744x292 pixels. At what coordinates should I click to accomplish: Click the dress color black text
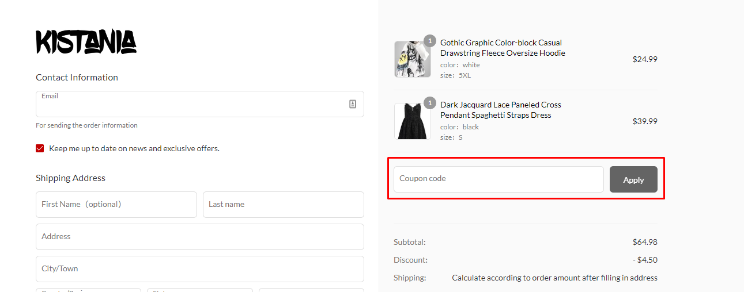pyautogui.click(x=459, y=127)
